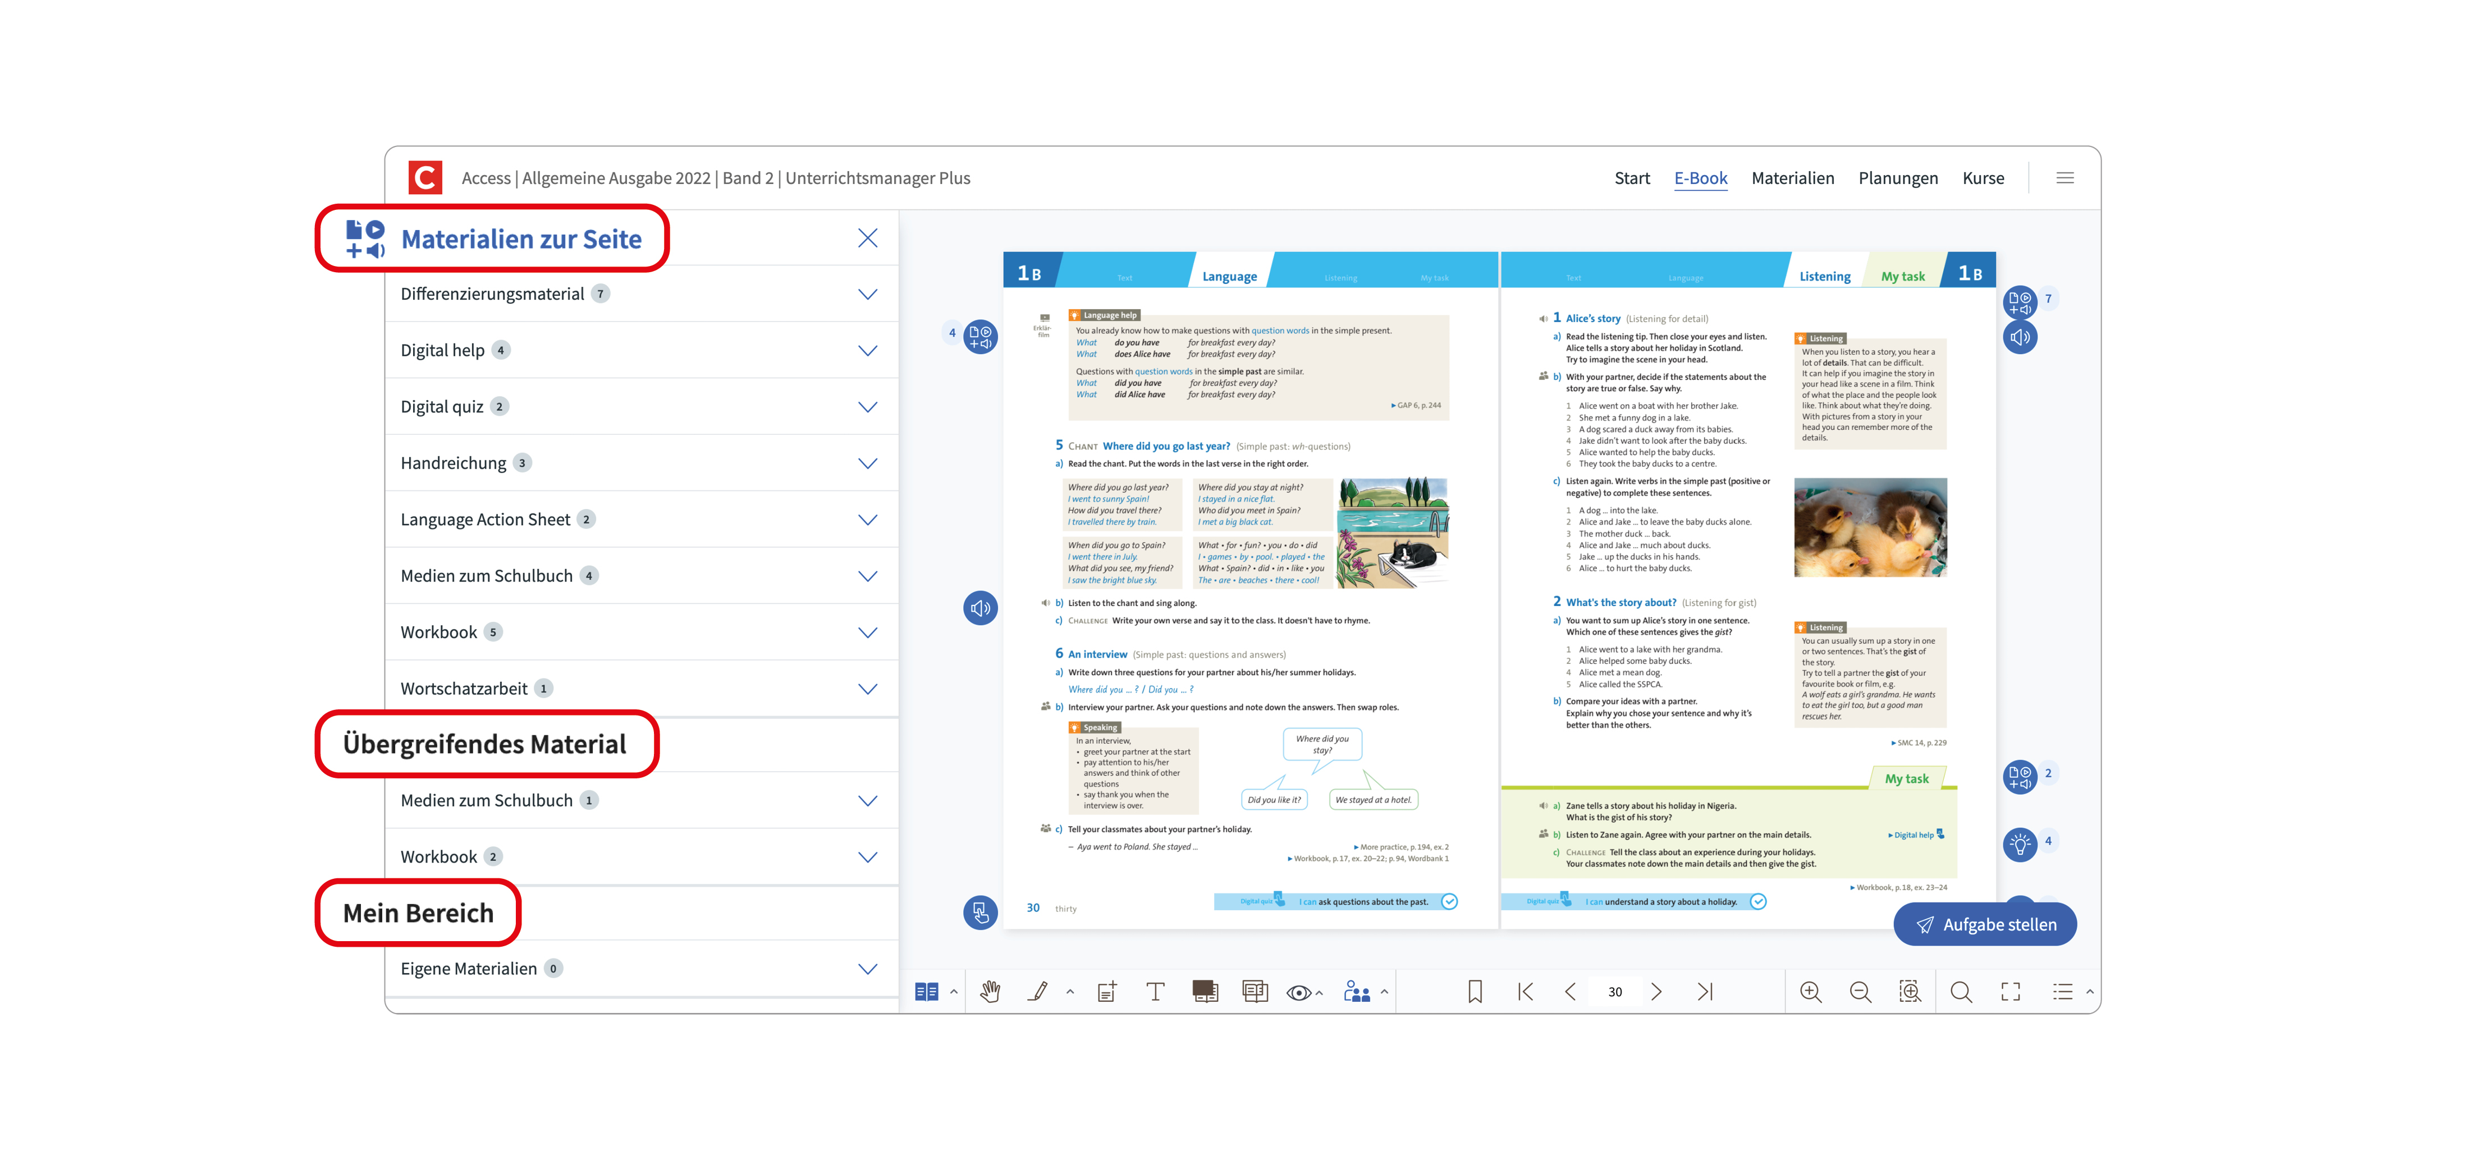Image resolution: width=2486 pixels, height=1160 pixels.
Task: Bookmark the current page
Action: 1475,991
